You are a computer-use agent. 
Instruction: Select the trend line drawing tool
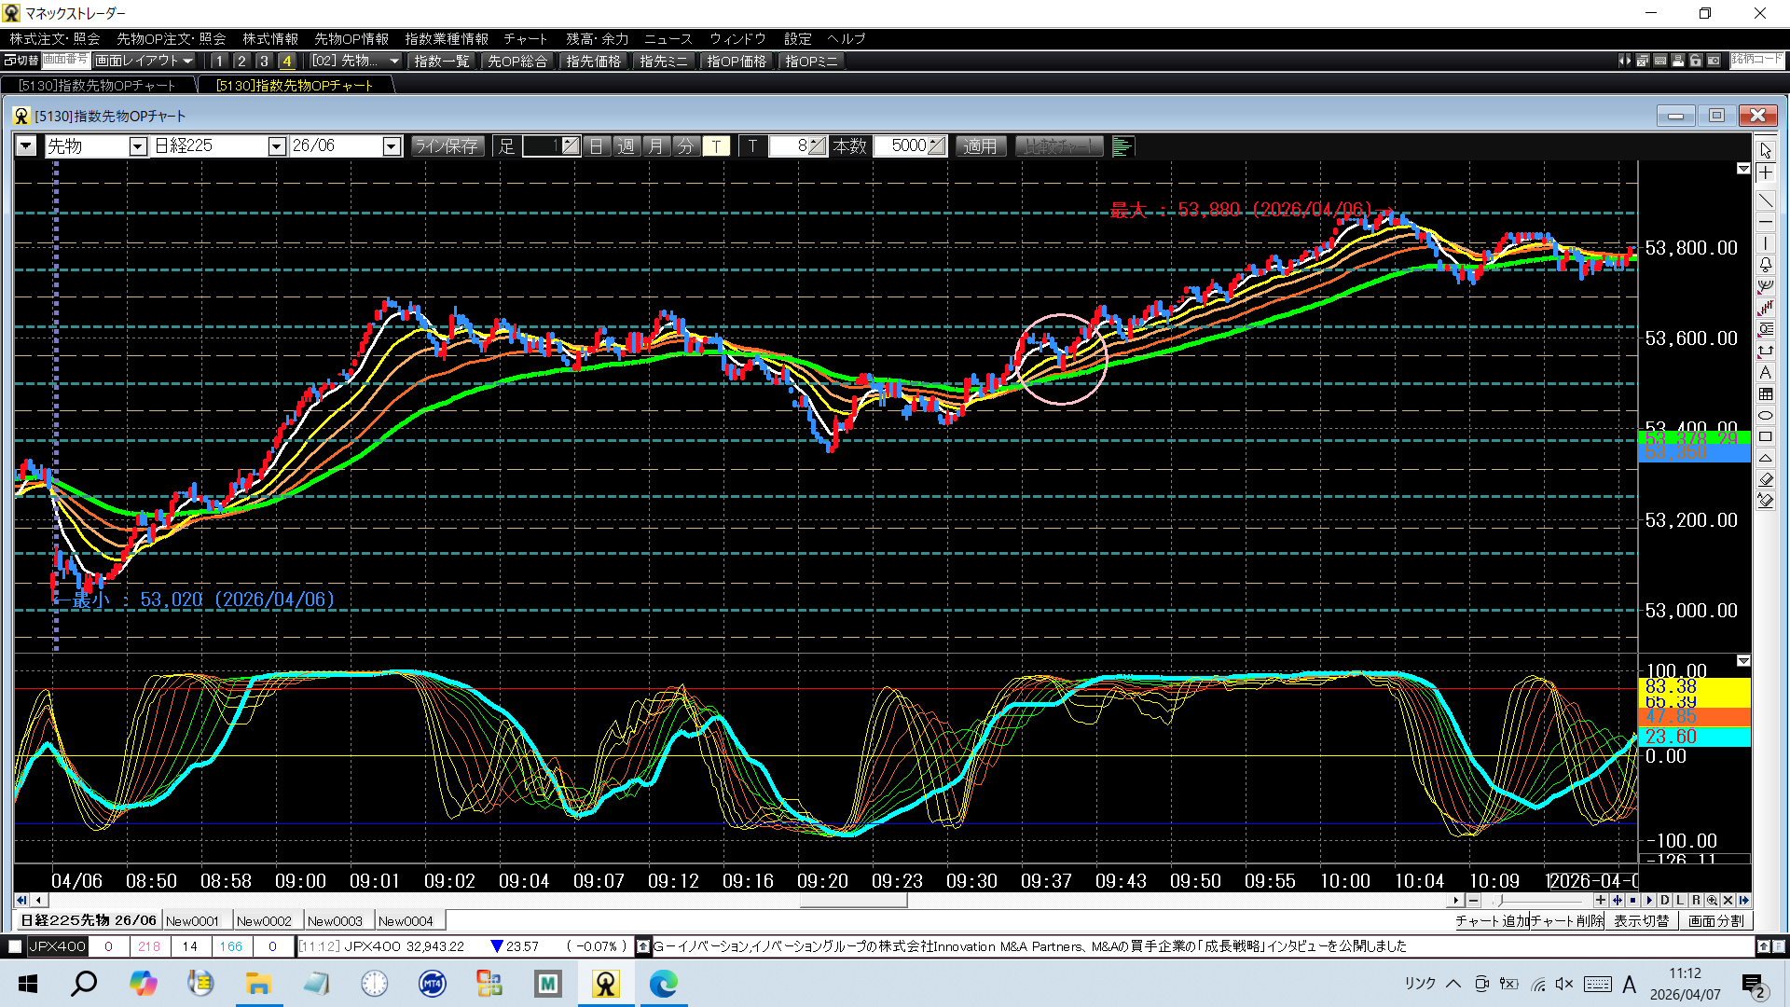(x=1766, y=200)
